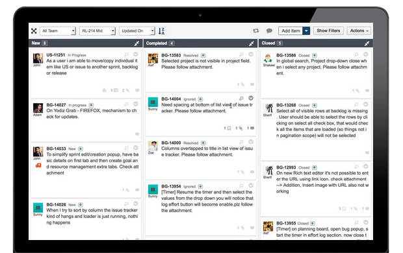Click the Add Item button
The width and height of the screenshot is (403, 253).
tap(291, 30)
